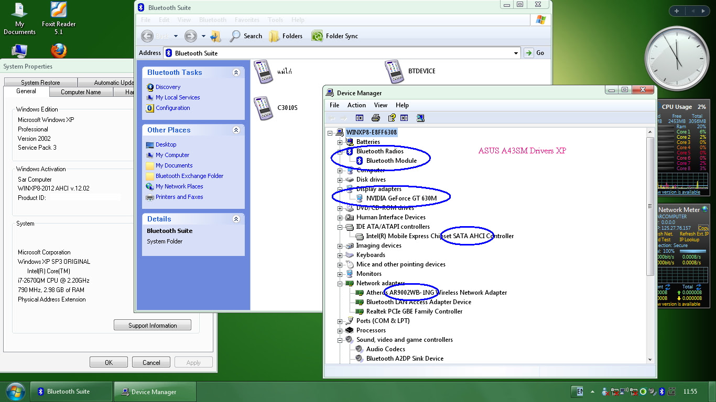Viewport: 716px width, 402px height.
Task: Click the EN language bar indicator
Action: pos(579,392)
